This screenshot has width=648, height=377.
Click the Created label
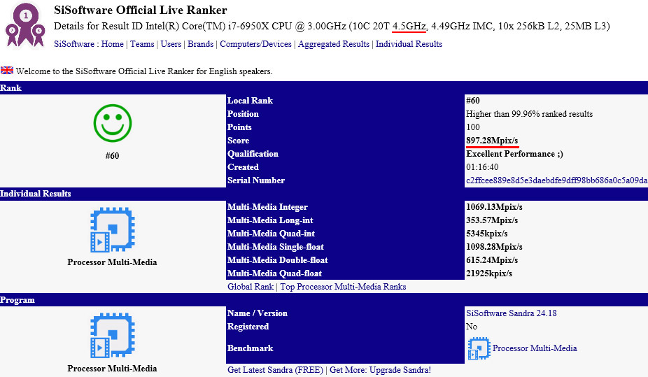(243, 167)
